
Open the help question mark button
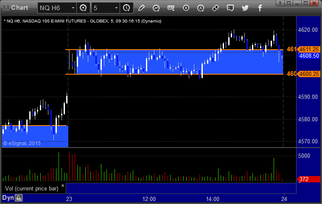coord(280,3)
